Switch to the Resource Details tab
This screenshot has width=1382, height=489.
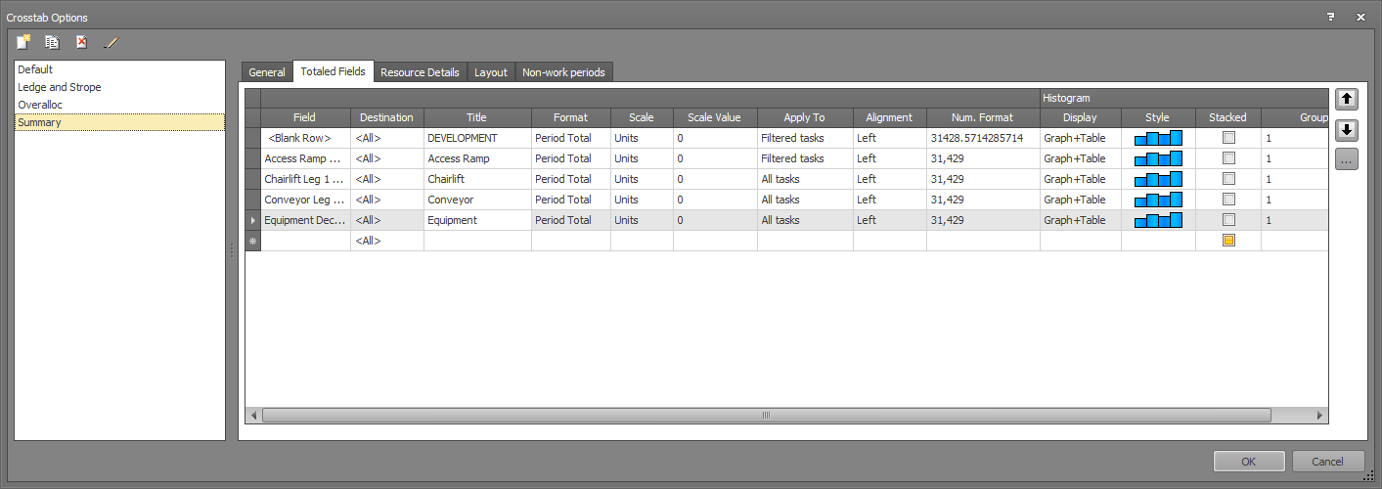pos(420,72)
